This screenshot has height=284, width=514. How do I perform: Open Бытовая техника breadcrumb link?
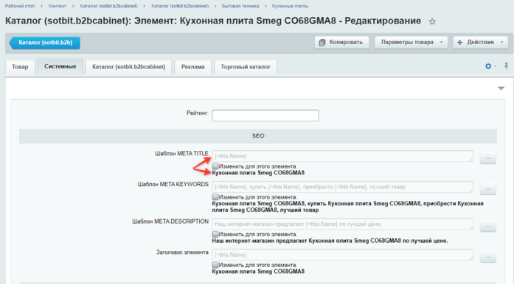pyautogui.click(x=240, y=6)
